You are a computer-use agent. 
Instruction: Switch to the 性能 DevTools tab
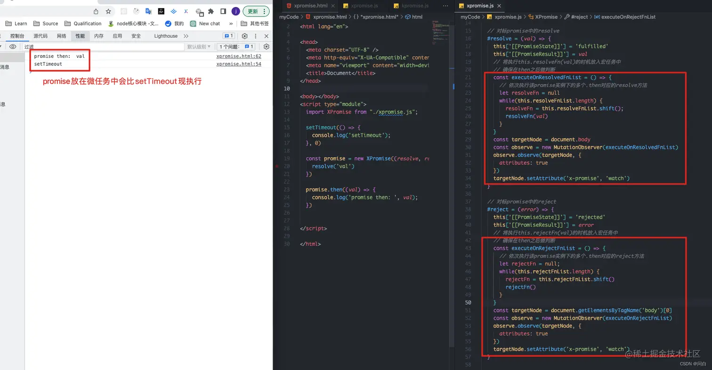80,36
